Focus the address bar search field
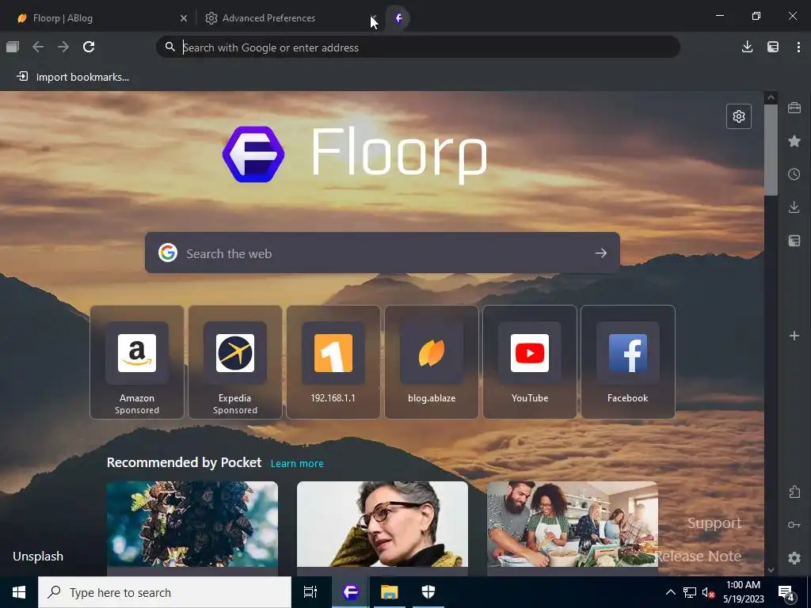This screenshot has width=811, height=608. (418, 47)
